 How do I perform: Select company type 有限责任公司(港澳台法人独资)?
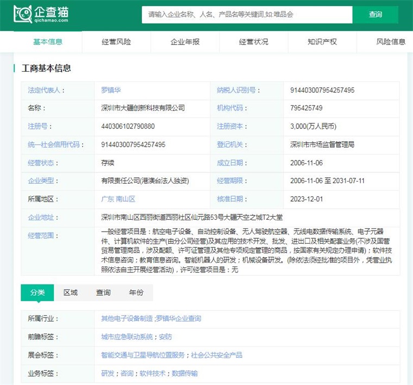[x=145, y=181]
